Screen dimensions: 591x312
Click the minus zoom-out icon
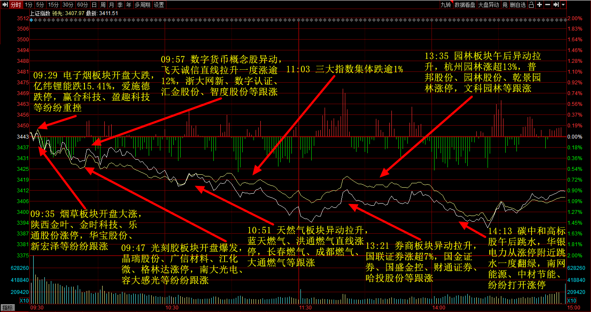(x=547, y=5)
